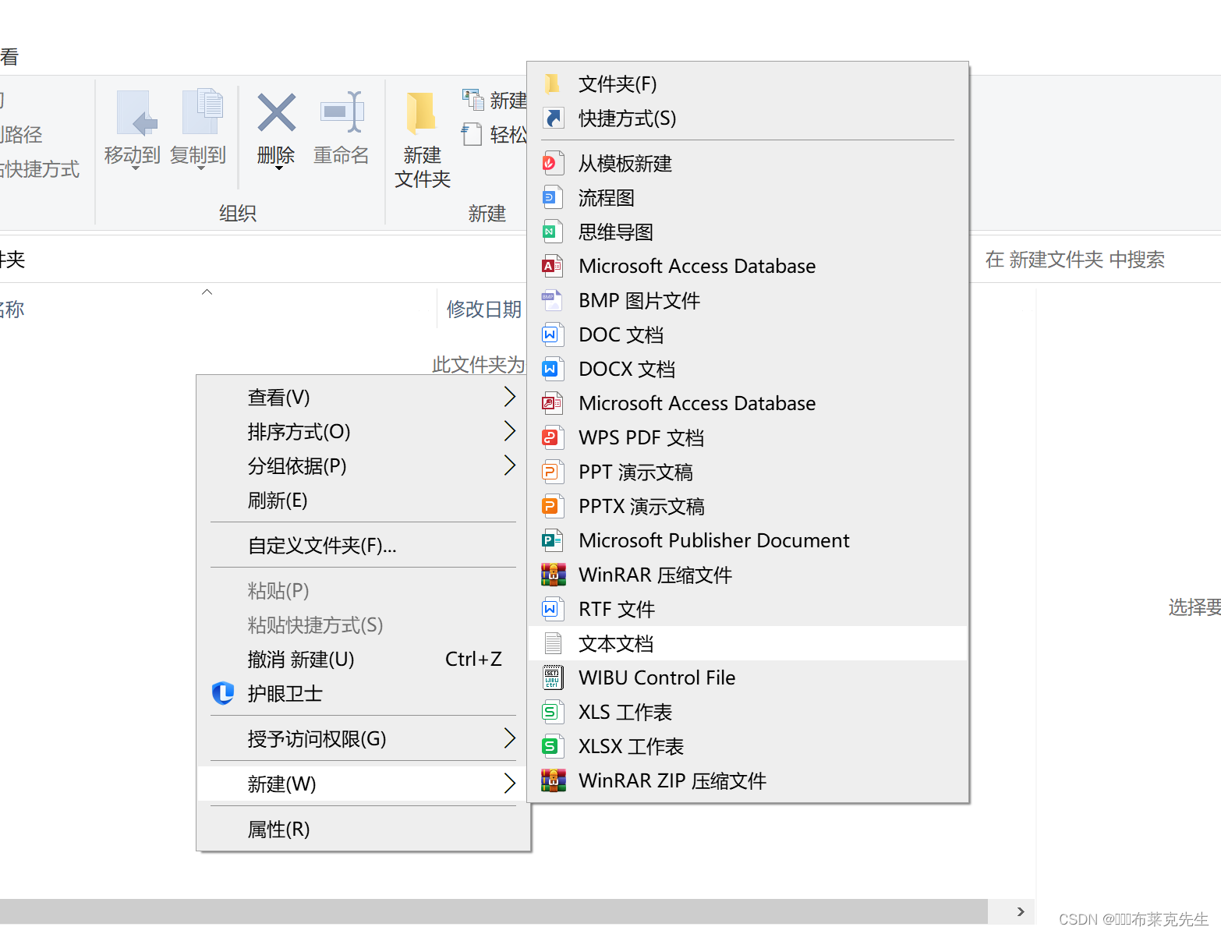Expand the 排序方式(O) submenu arrow
This screenshot has width=1221, height=934.
click(x=510, y=431)
